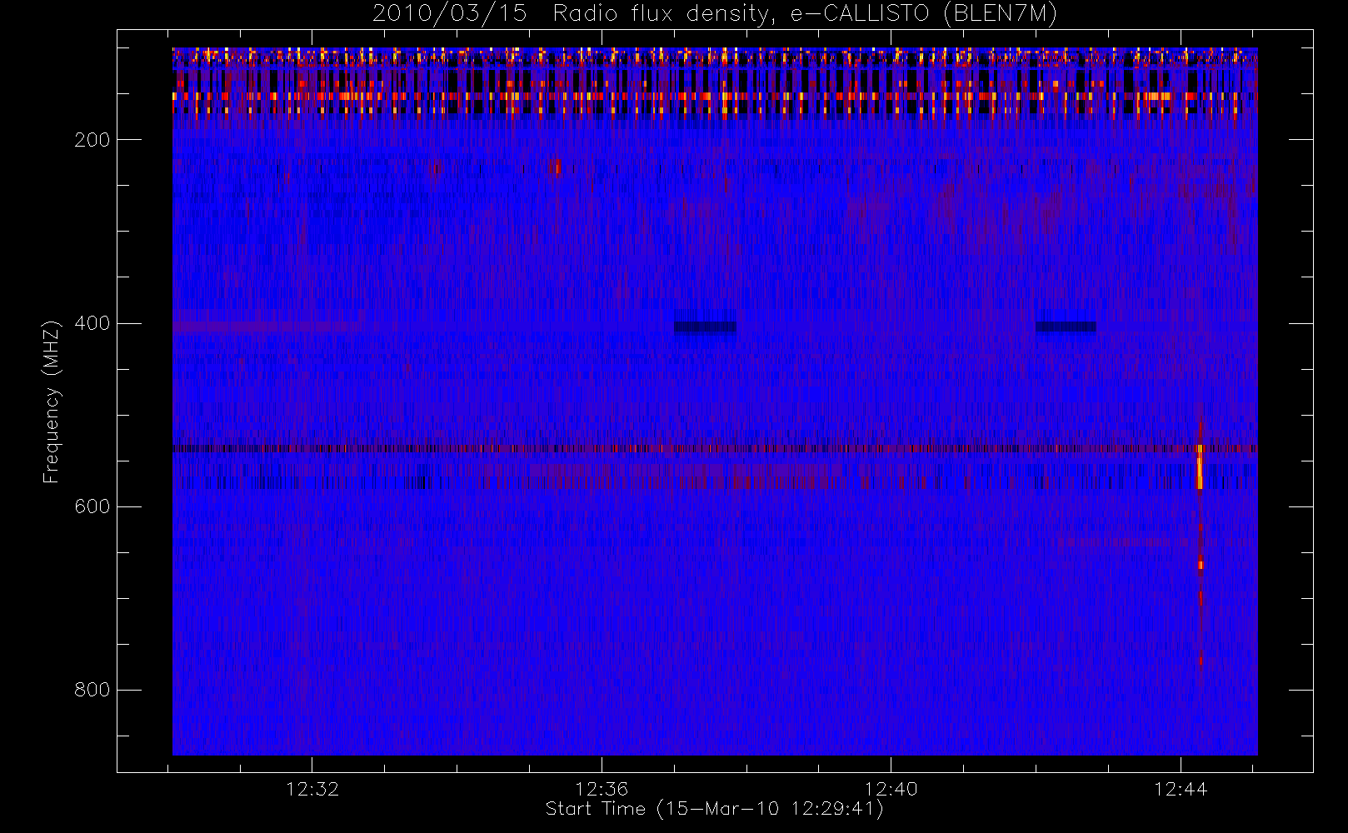Viewport: 1348px width, 833px height.
Task: Click the 12:36 time tick label
Action: 602,789
